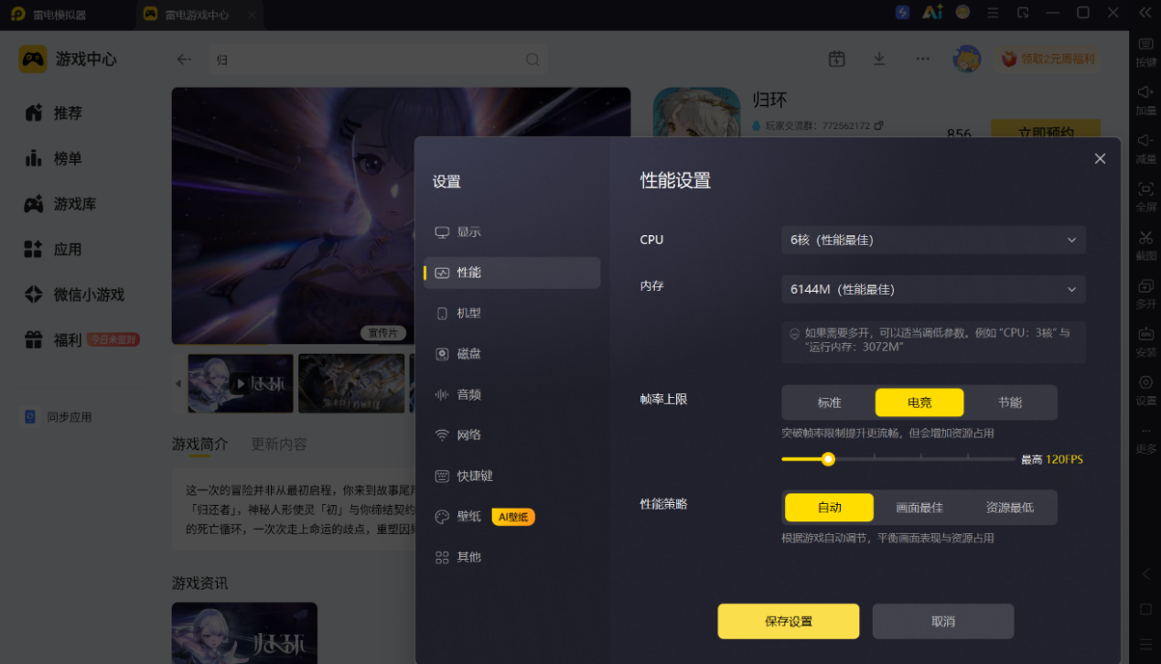Expand the CPU cores dropdown
This screenshot has height=664, width=1161.
933,240
